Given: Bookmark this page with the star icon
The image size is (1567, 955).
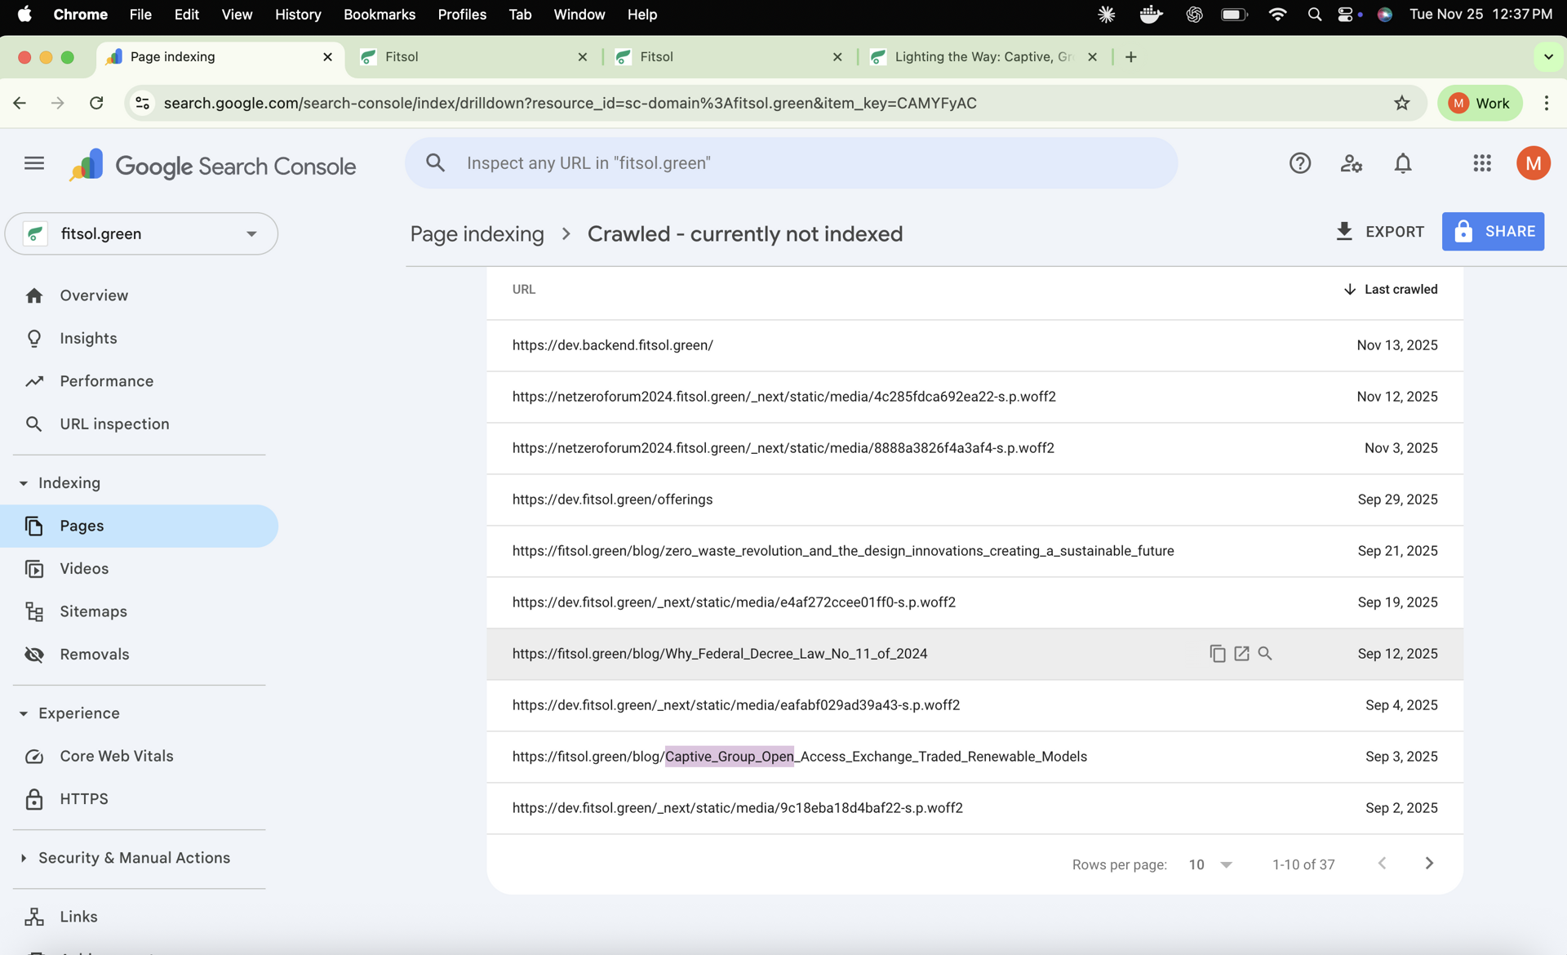Looking at the screenshot, I should tap(1402, 103).
